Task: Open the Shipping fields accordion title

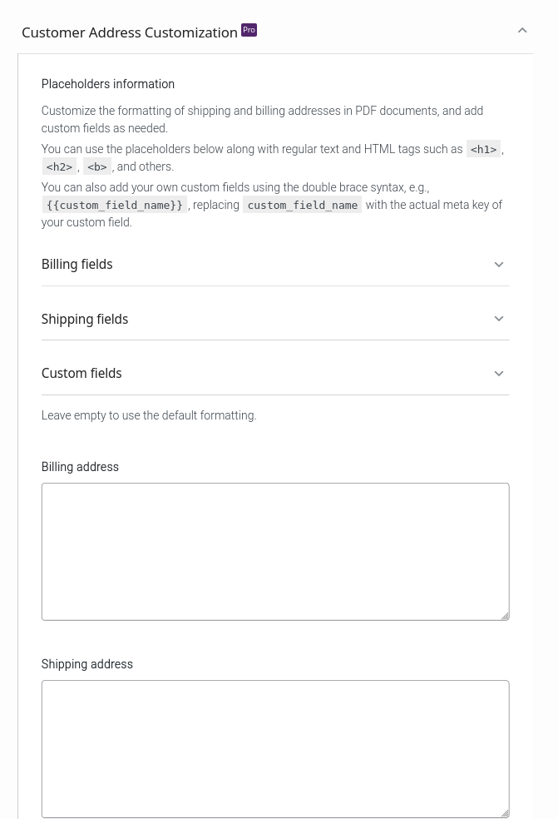Action: [85, 319]
